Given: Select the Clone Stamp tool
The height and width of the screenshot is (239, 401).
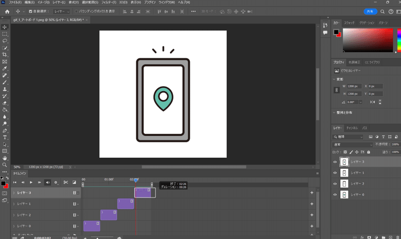Looking at the screenshot, I should [x=5, y=89].
